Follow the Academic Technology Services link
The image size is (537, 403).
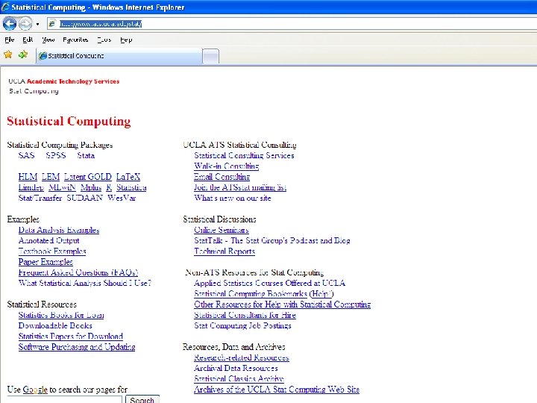[x=73, y=81]
